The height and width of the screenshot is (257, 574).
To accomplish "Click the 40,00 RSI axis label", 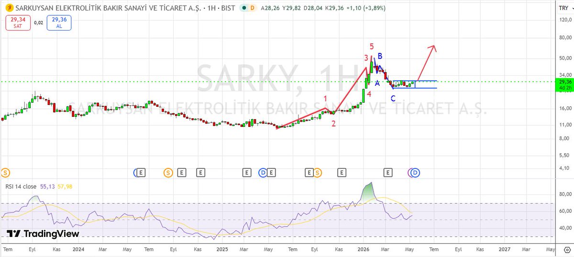I will pos(564,228).
